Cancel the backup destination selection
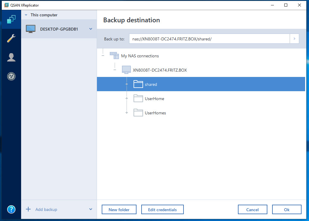This screenshot has width=309, height=221. pos(252,210)
